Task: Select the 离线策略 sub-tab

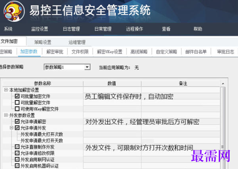Action: click(139, 52)
